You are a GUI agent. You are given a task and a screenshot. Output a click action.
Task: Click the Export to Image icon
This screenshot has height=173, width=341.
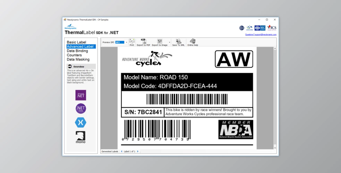160,42
